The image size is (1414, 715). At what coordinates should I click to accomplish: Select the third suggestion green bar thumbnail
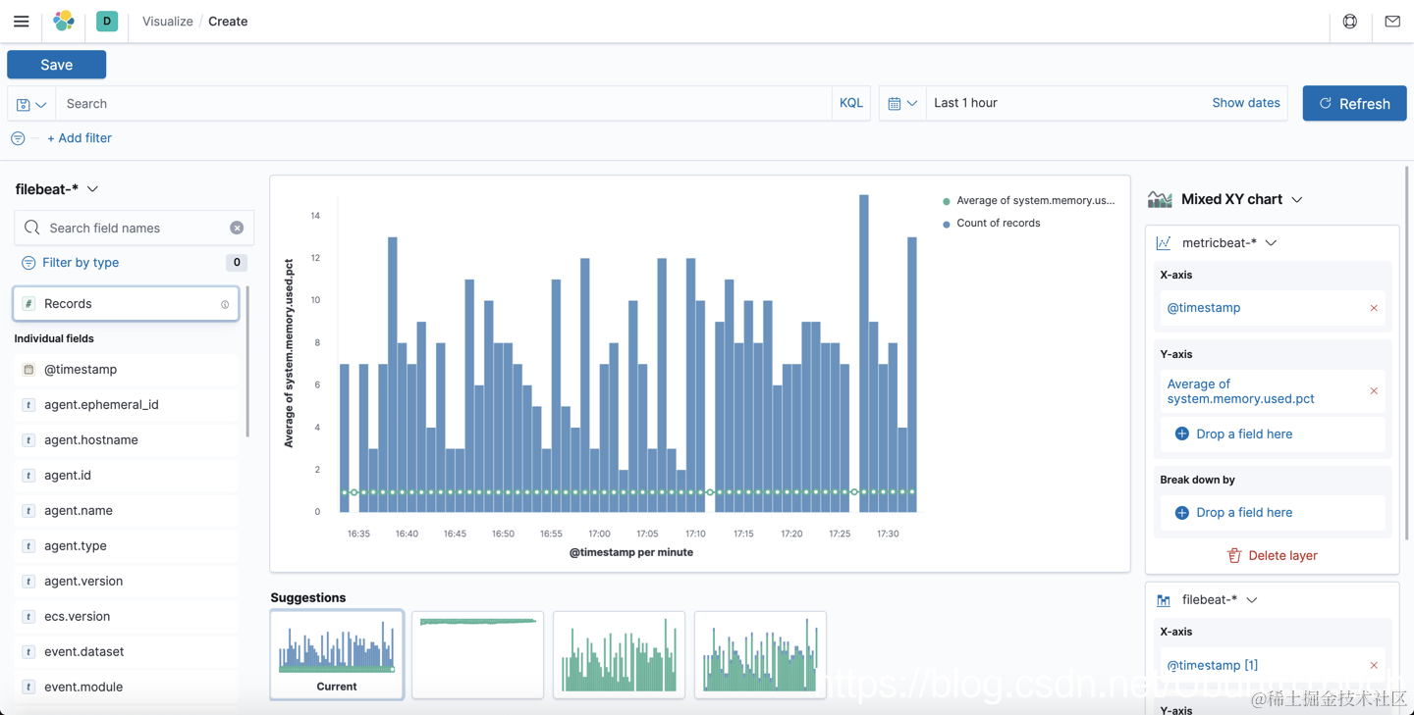click(619, 654)
